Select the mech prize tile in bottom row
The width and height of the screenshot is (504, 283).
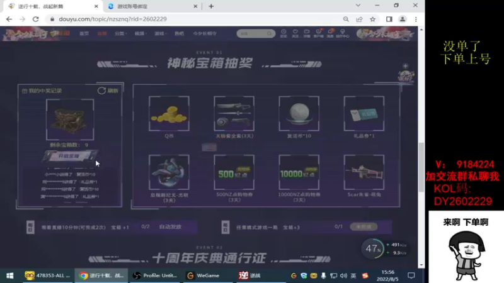point(169,172)
